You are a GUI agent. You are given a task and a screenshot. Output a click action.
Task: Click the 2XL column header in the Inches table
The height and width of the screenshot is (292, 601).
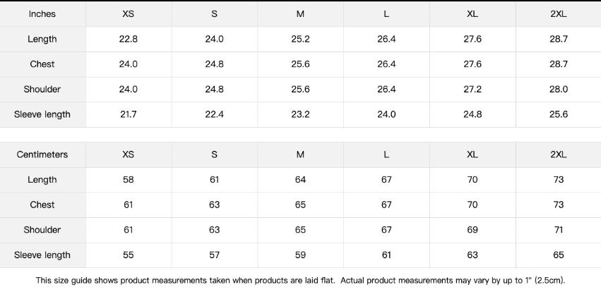pos(558,14)
